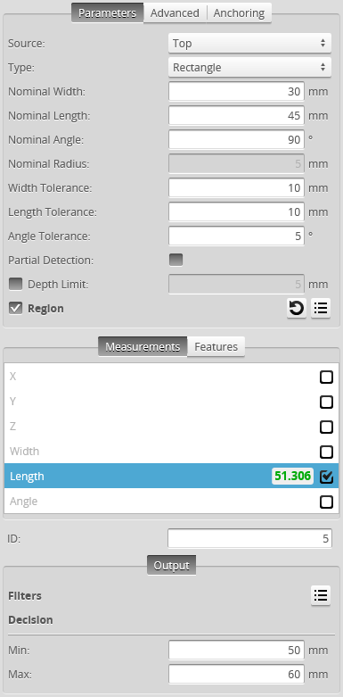Uncheck the Region checkbox
343x697 pixels.
click(15, 308)
